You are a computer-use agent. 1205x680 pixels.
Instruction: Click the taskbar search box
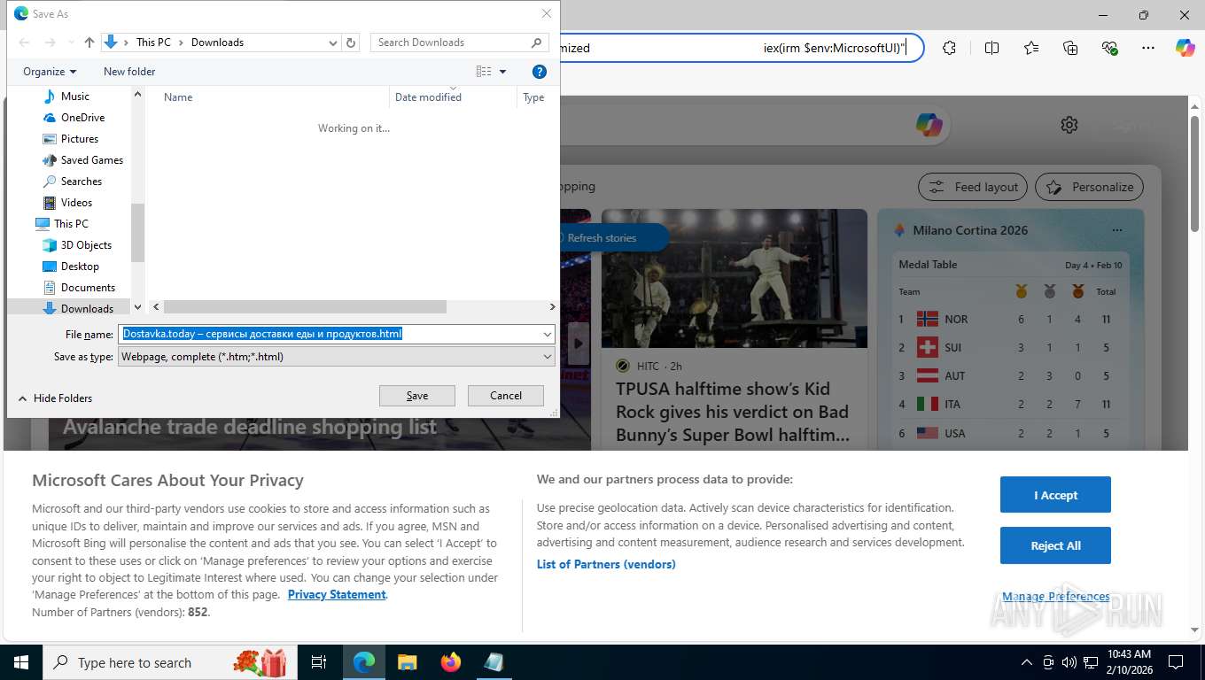pyautogui.click(x=170, y=662)
